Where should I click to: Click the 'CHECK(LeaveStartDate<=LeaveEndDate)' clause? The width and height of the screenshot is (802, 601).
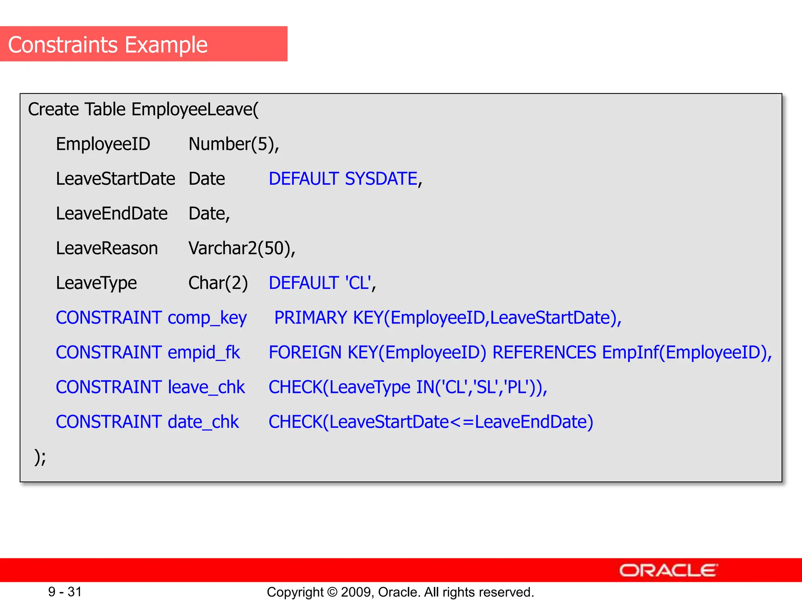pyautogui.click(x=431, y=422)
